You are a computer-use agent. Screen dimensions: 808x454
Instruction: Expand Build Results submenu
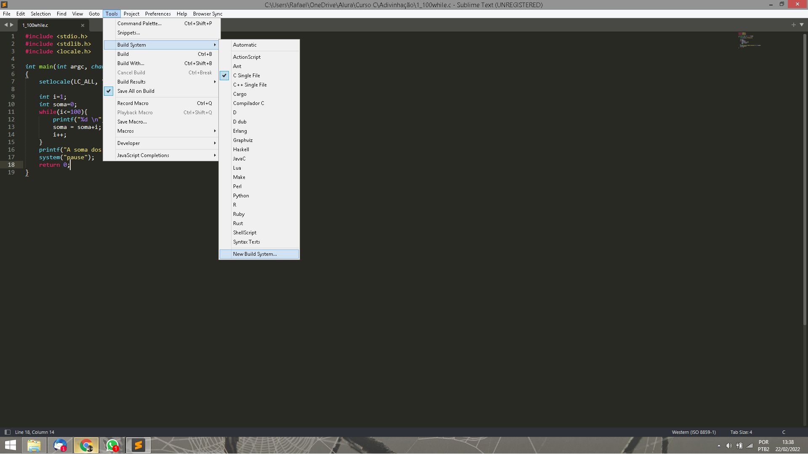(x=162, y=82)
